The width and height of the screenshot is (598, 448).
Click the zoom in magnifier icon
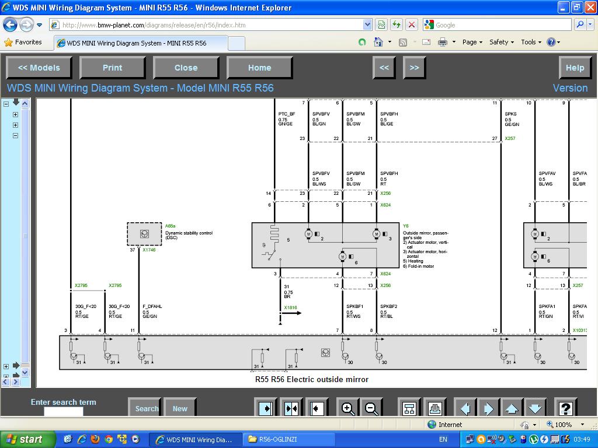(x=348, y=408)
